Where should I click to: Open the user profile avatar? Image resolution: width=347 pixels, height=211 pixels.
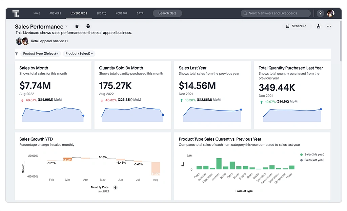330,14
